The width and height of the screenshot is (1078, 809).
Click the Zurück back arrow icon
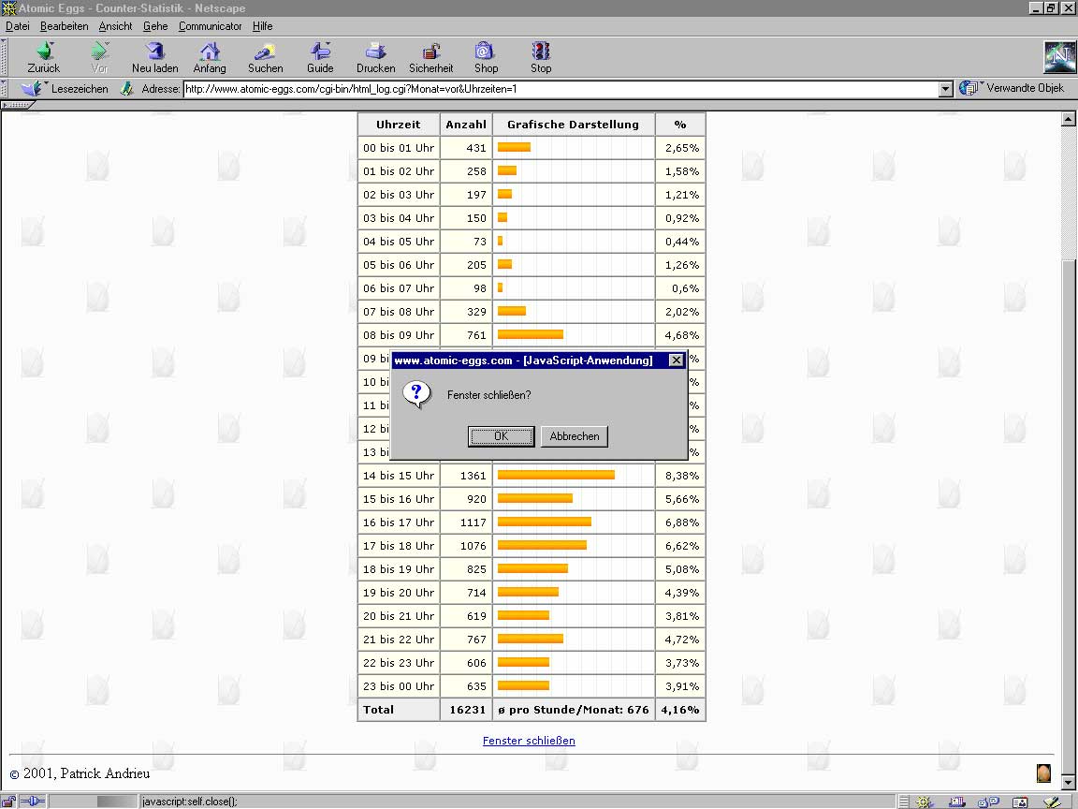pos(44,51)
